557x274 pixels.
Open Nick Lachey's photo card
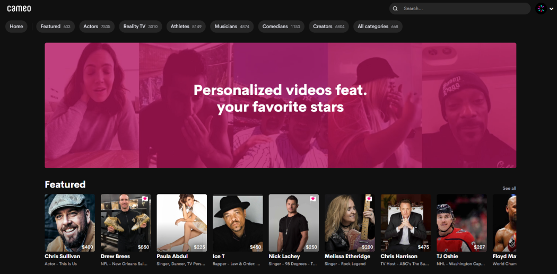pyautogui.click(x=294, y=223)
